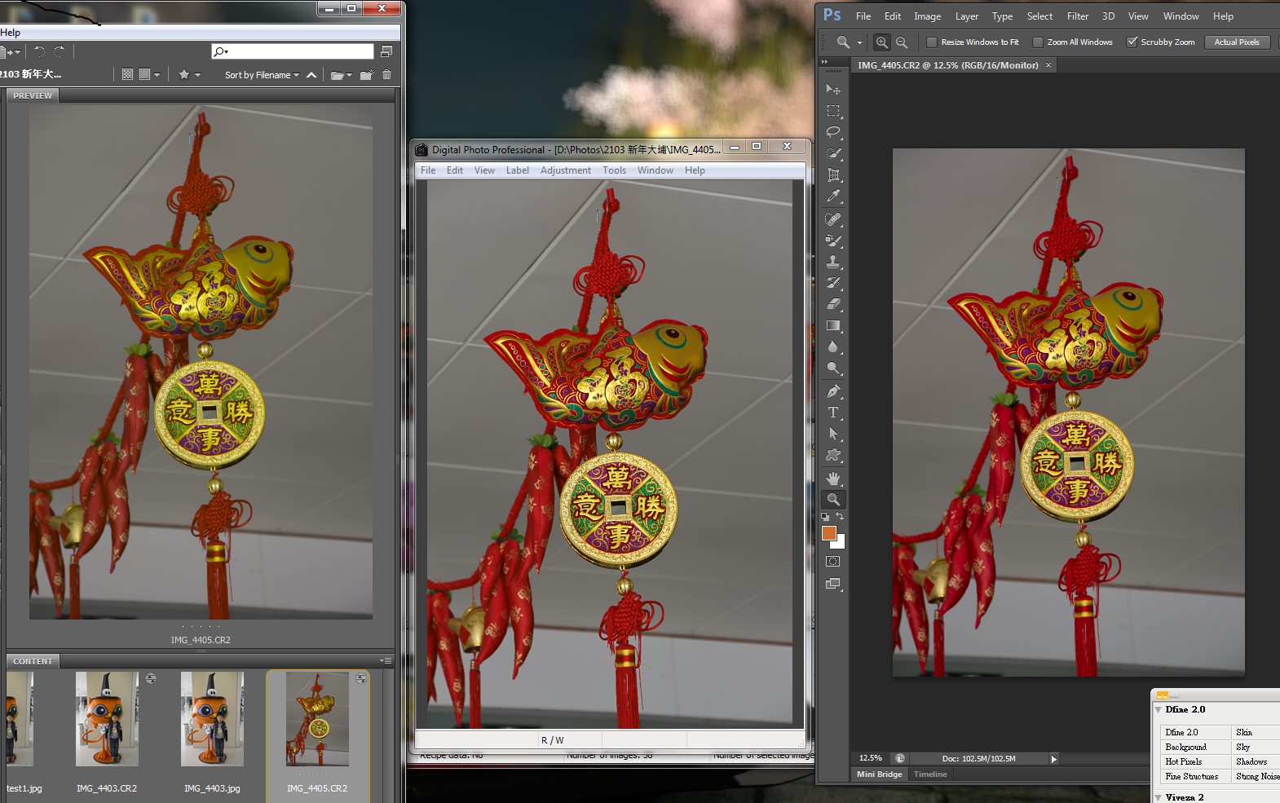Change the Photoshop screen mode
The image size is (1280, 803).
click(833, 584)
